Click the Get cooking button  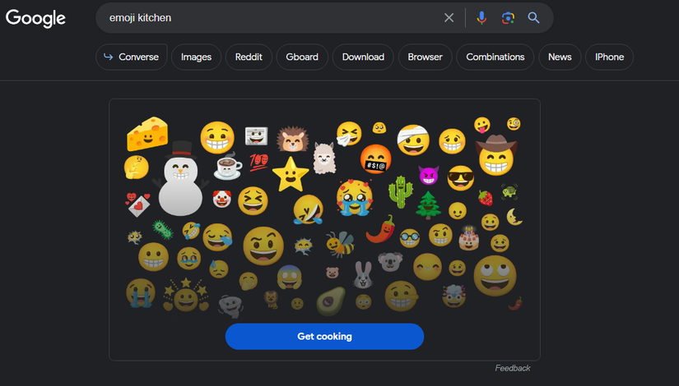click(324, 336)
